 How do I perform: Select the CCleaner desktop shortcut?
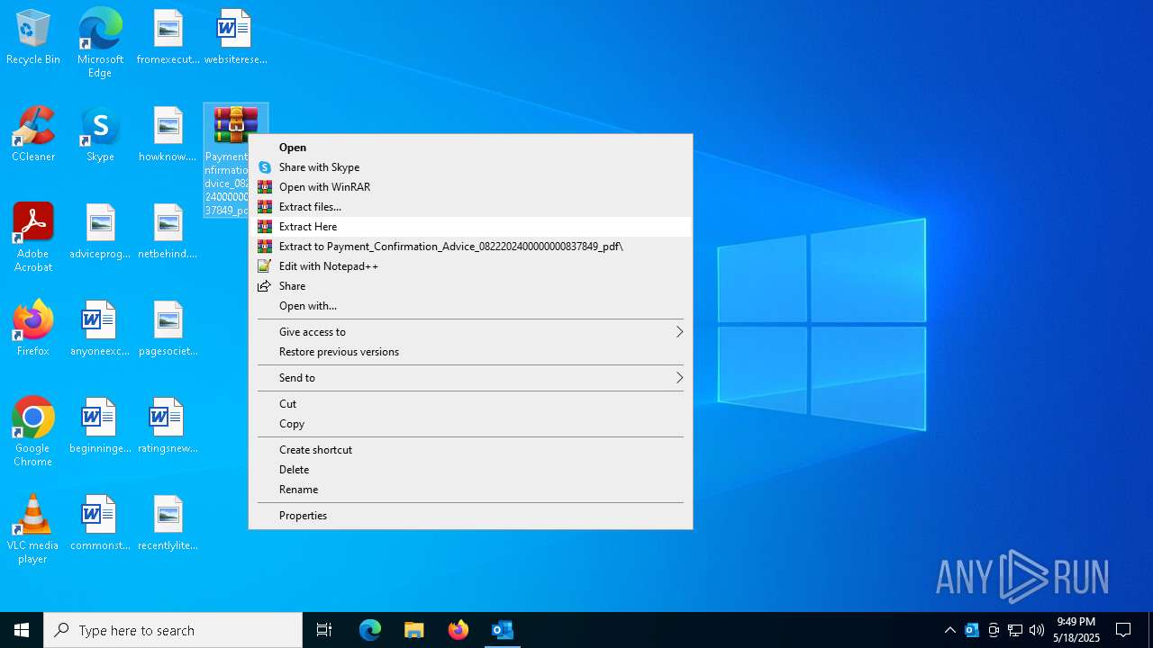[33, 135]
